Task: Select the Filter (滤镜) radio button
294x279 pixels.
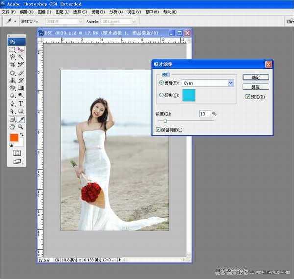Action: click(162, 83)
